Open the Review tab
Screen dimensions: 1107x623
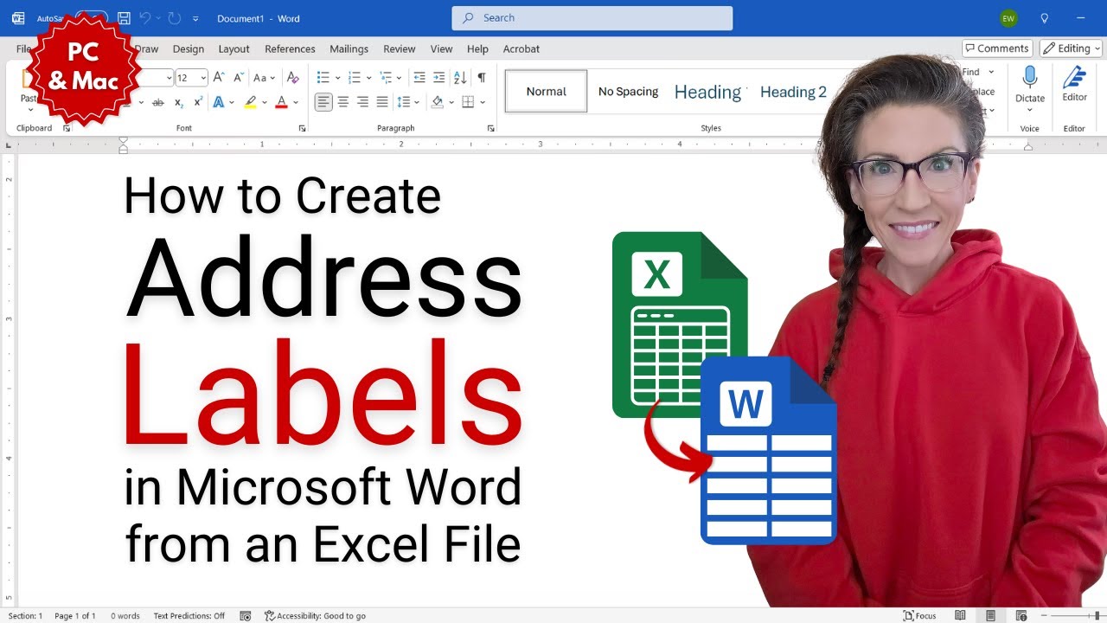(x=400, y=49)
